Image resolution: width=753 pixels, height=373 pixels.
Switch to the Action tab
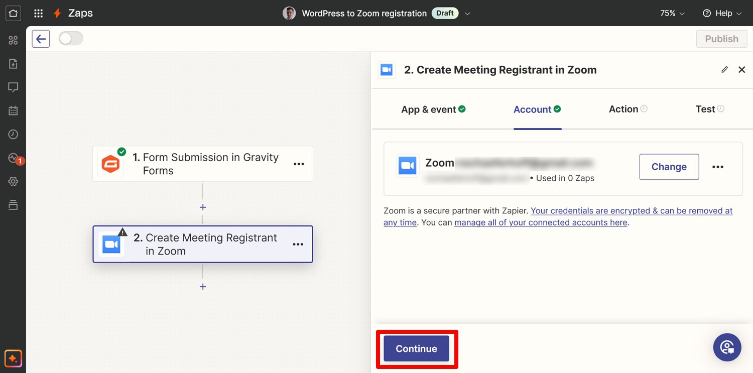(x=628, y=109)
